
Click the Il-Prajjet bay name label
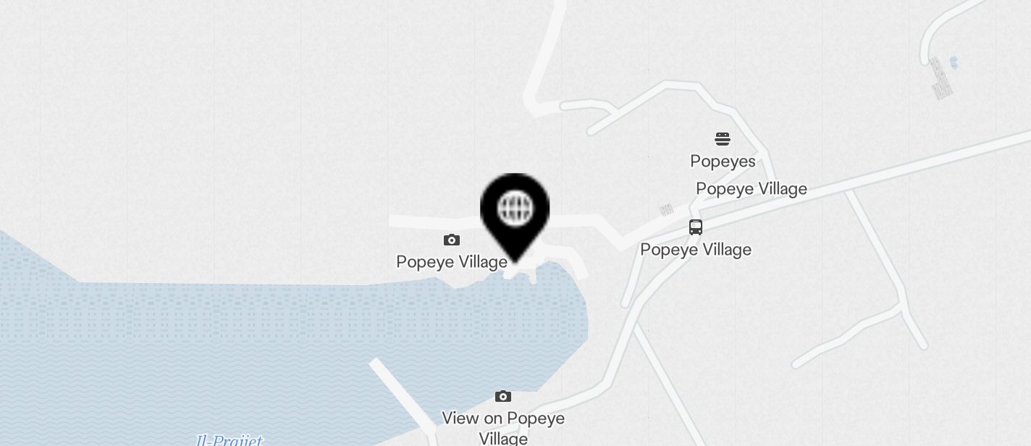230,439
